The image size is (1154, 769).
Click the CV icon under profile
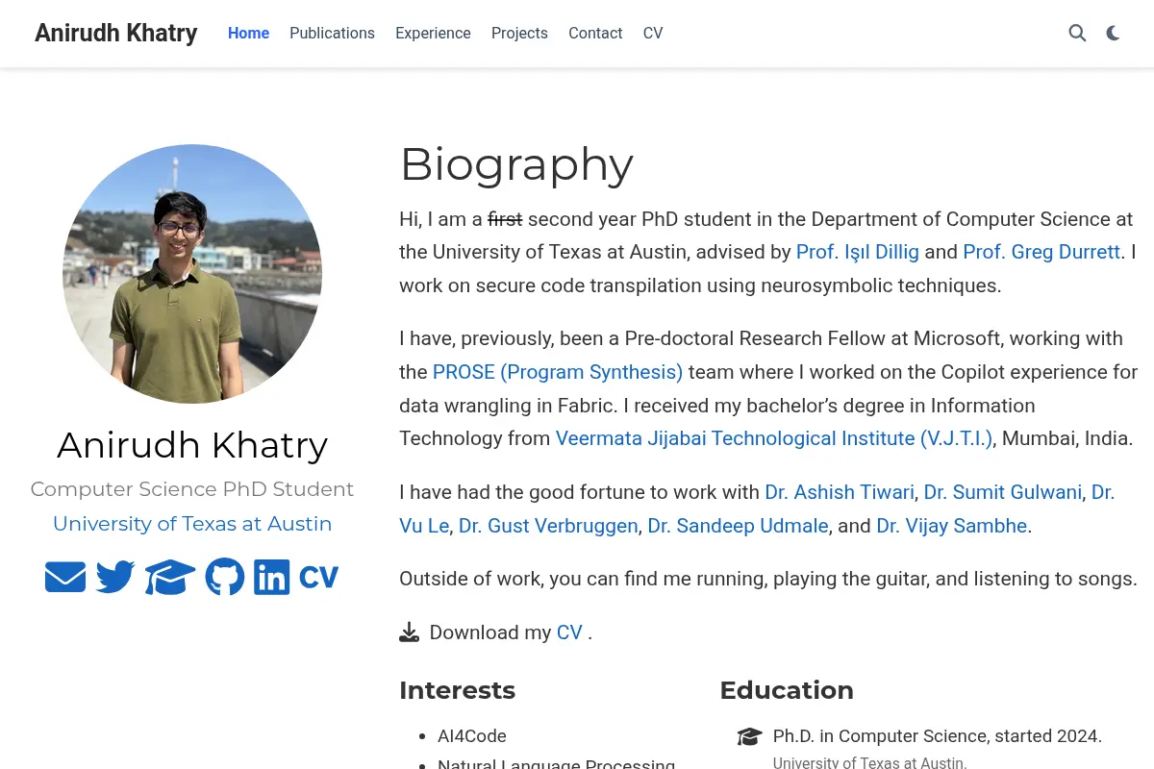click(x=319, y=577)
